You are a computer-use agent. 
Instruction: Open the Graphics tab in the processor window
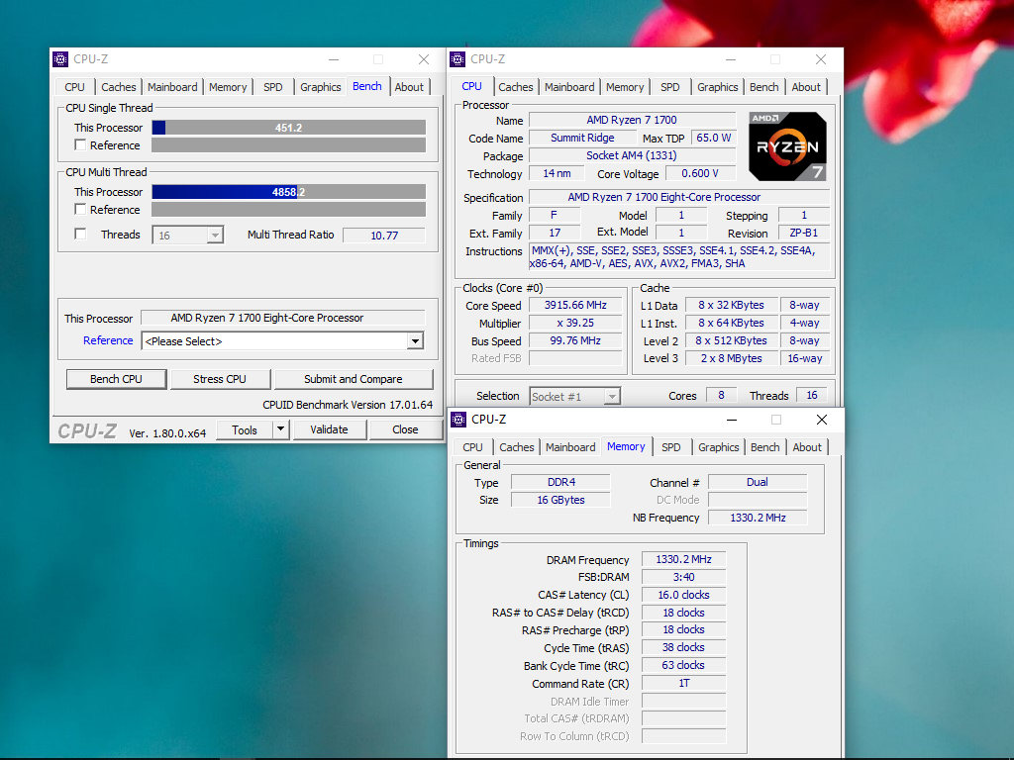click(717, 87)
